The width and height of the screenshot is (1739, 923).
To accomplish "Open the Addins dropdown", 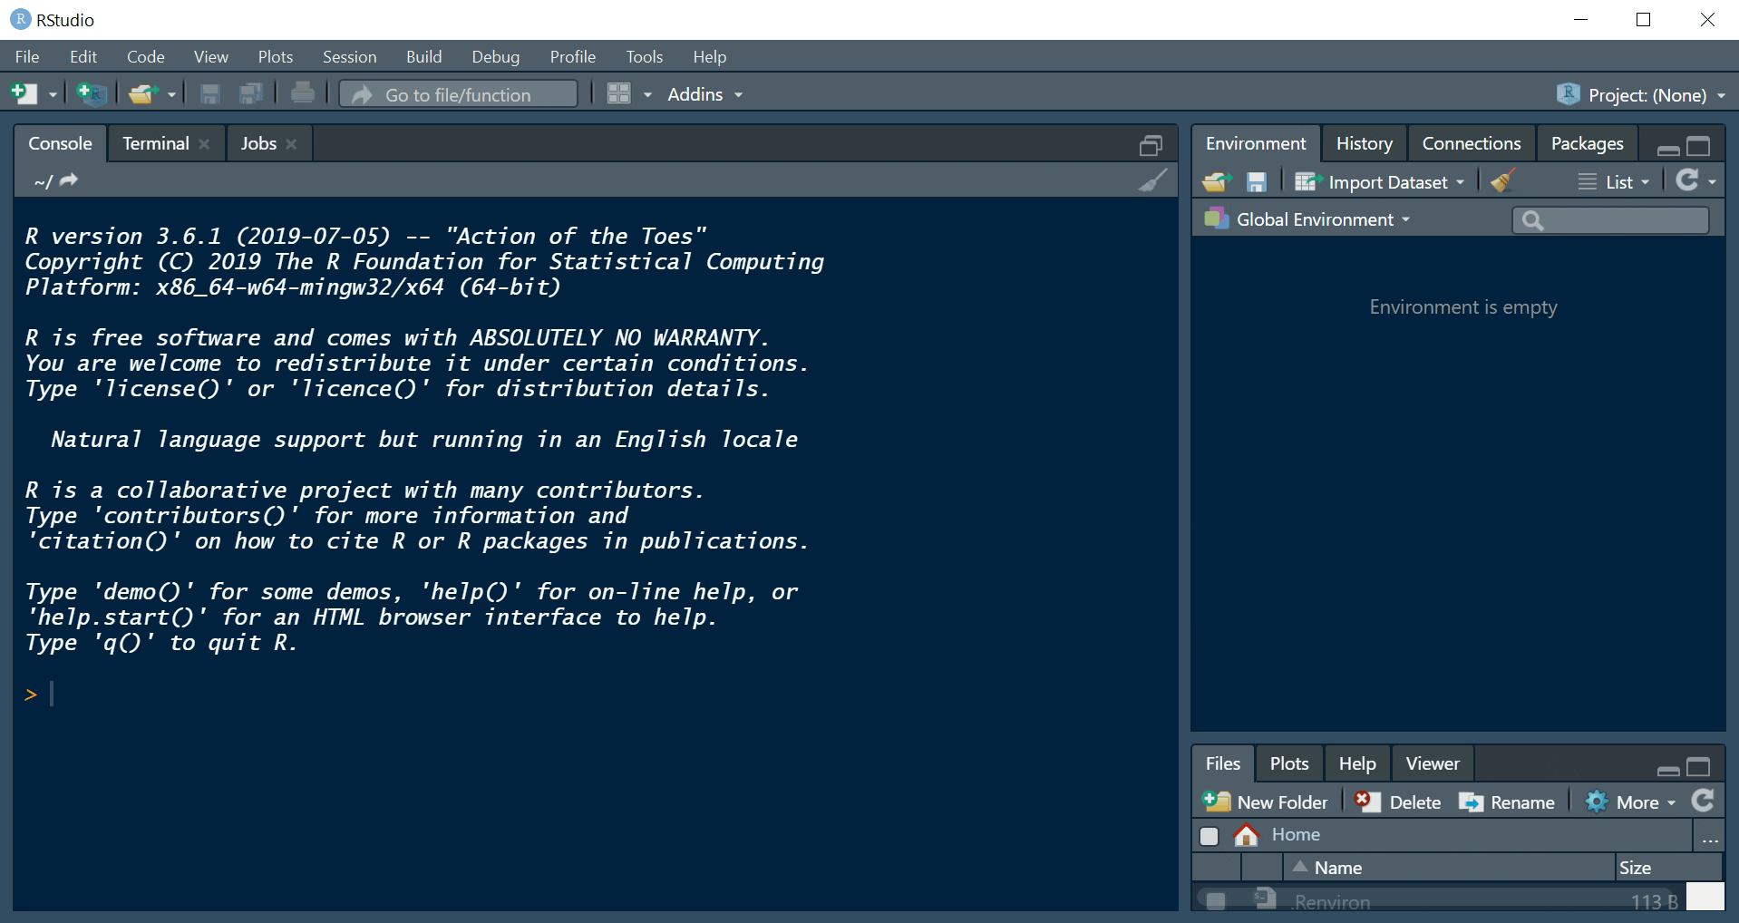I will [x=704, y=94].
